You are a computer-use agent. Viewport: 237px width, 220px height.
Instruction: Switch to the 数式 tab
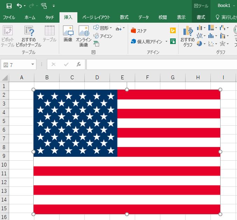(124, 17)
